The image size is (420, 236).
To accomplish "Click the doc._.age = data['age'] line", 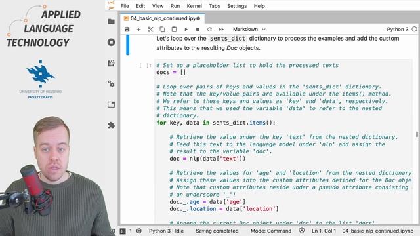I will [207, 202].
